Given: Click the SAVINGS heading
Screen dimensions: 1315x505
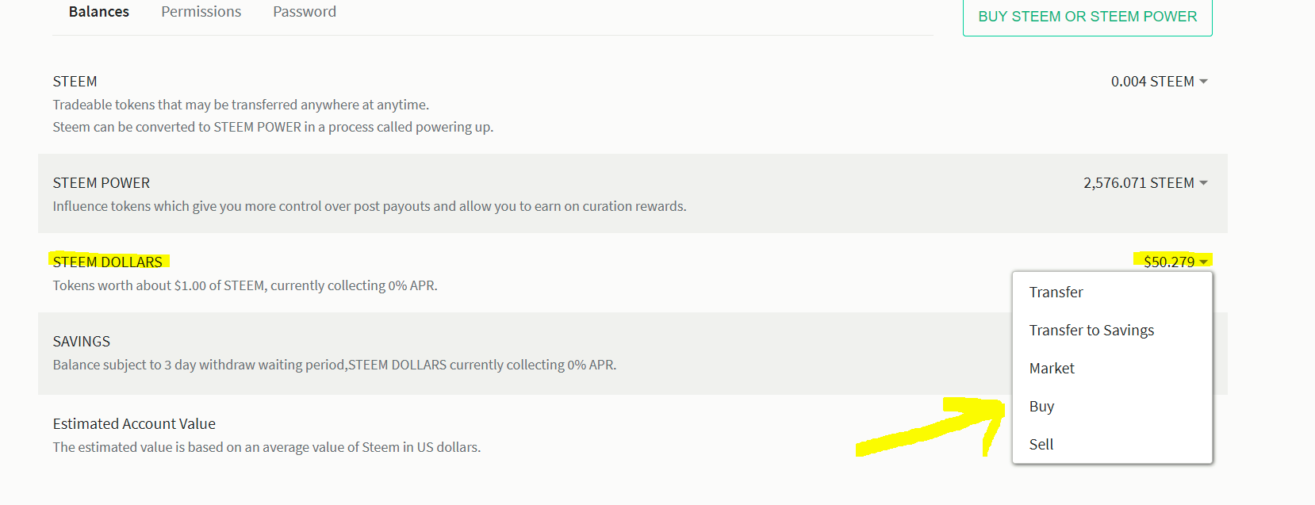Looking at the screenshot, I should coord(81,342).
